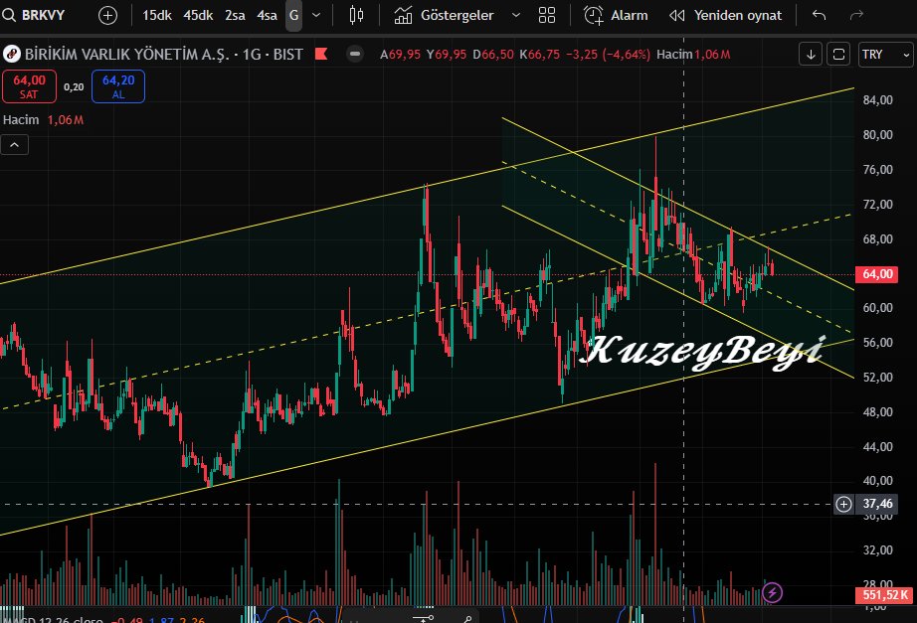Click the Hacim volume indicator label
This screenshot has width=917, height=623.
coord(21,120)
